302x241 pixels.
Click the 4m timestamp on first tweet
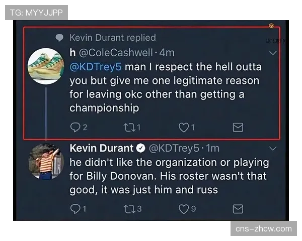coord(167,52)
